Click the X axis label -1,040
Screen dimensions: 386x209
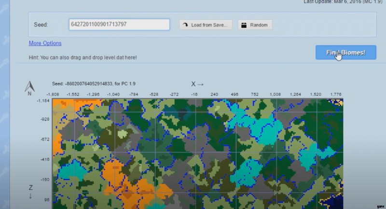tap(113, 94)
